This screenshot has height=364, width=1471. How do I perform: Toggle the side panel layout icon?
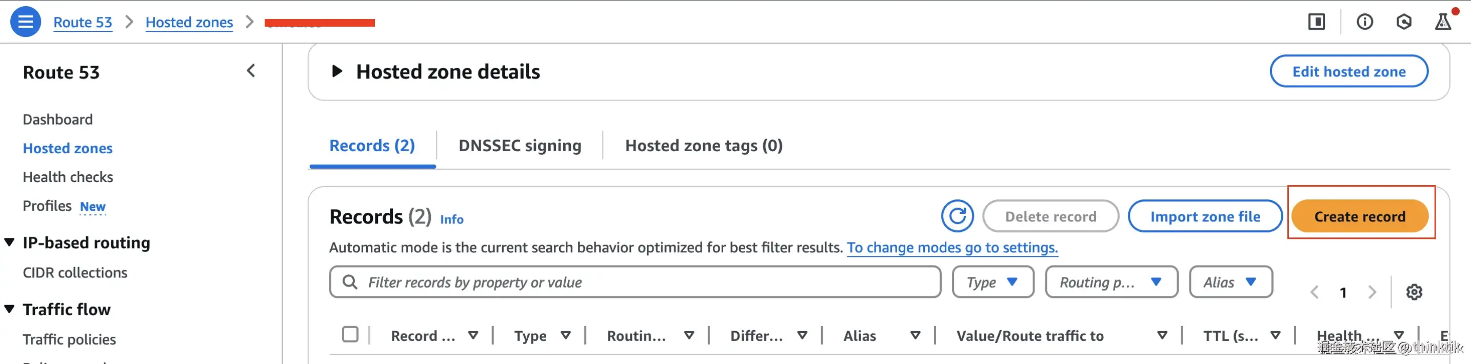coord(1316,22)
